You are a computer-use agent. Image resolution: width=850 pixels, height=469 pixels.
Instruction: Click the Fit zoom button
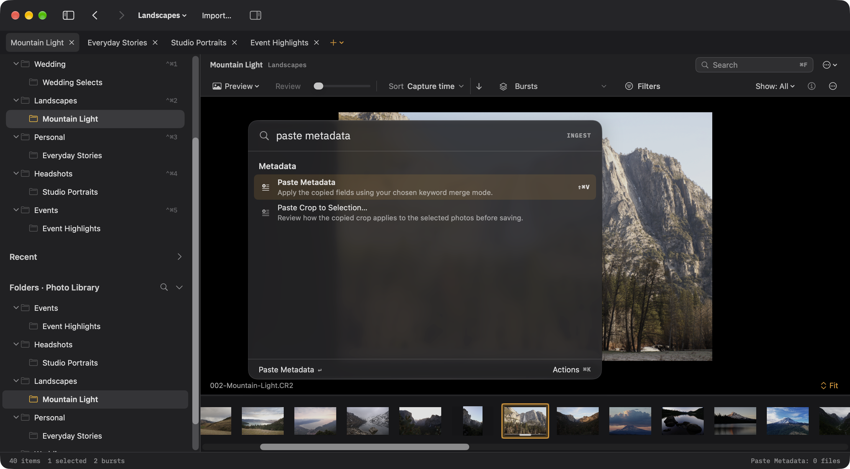pos(829,386)
